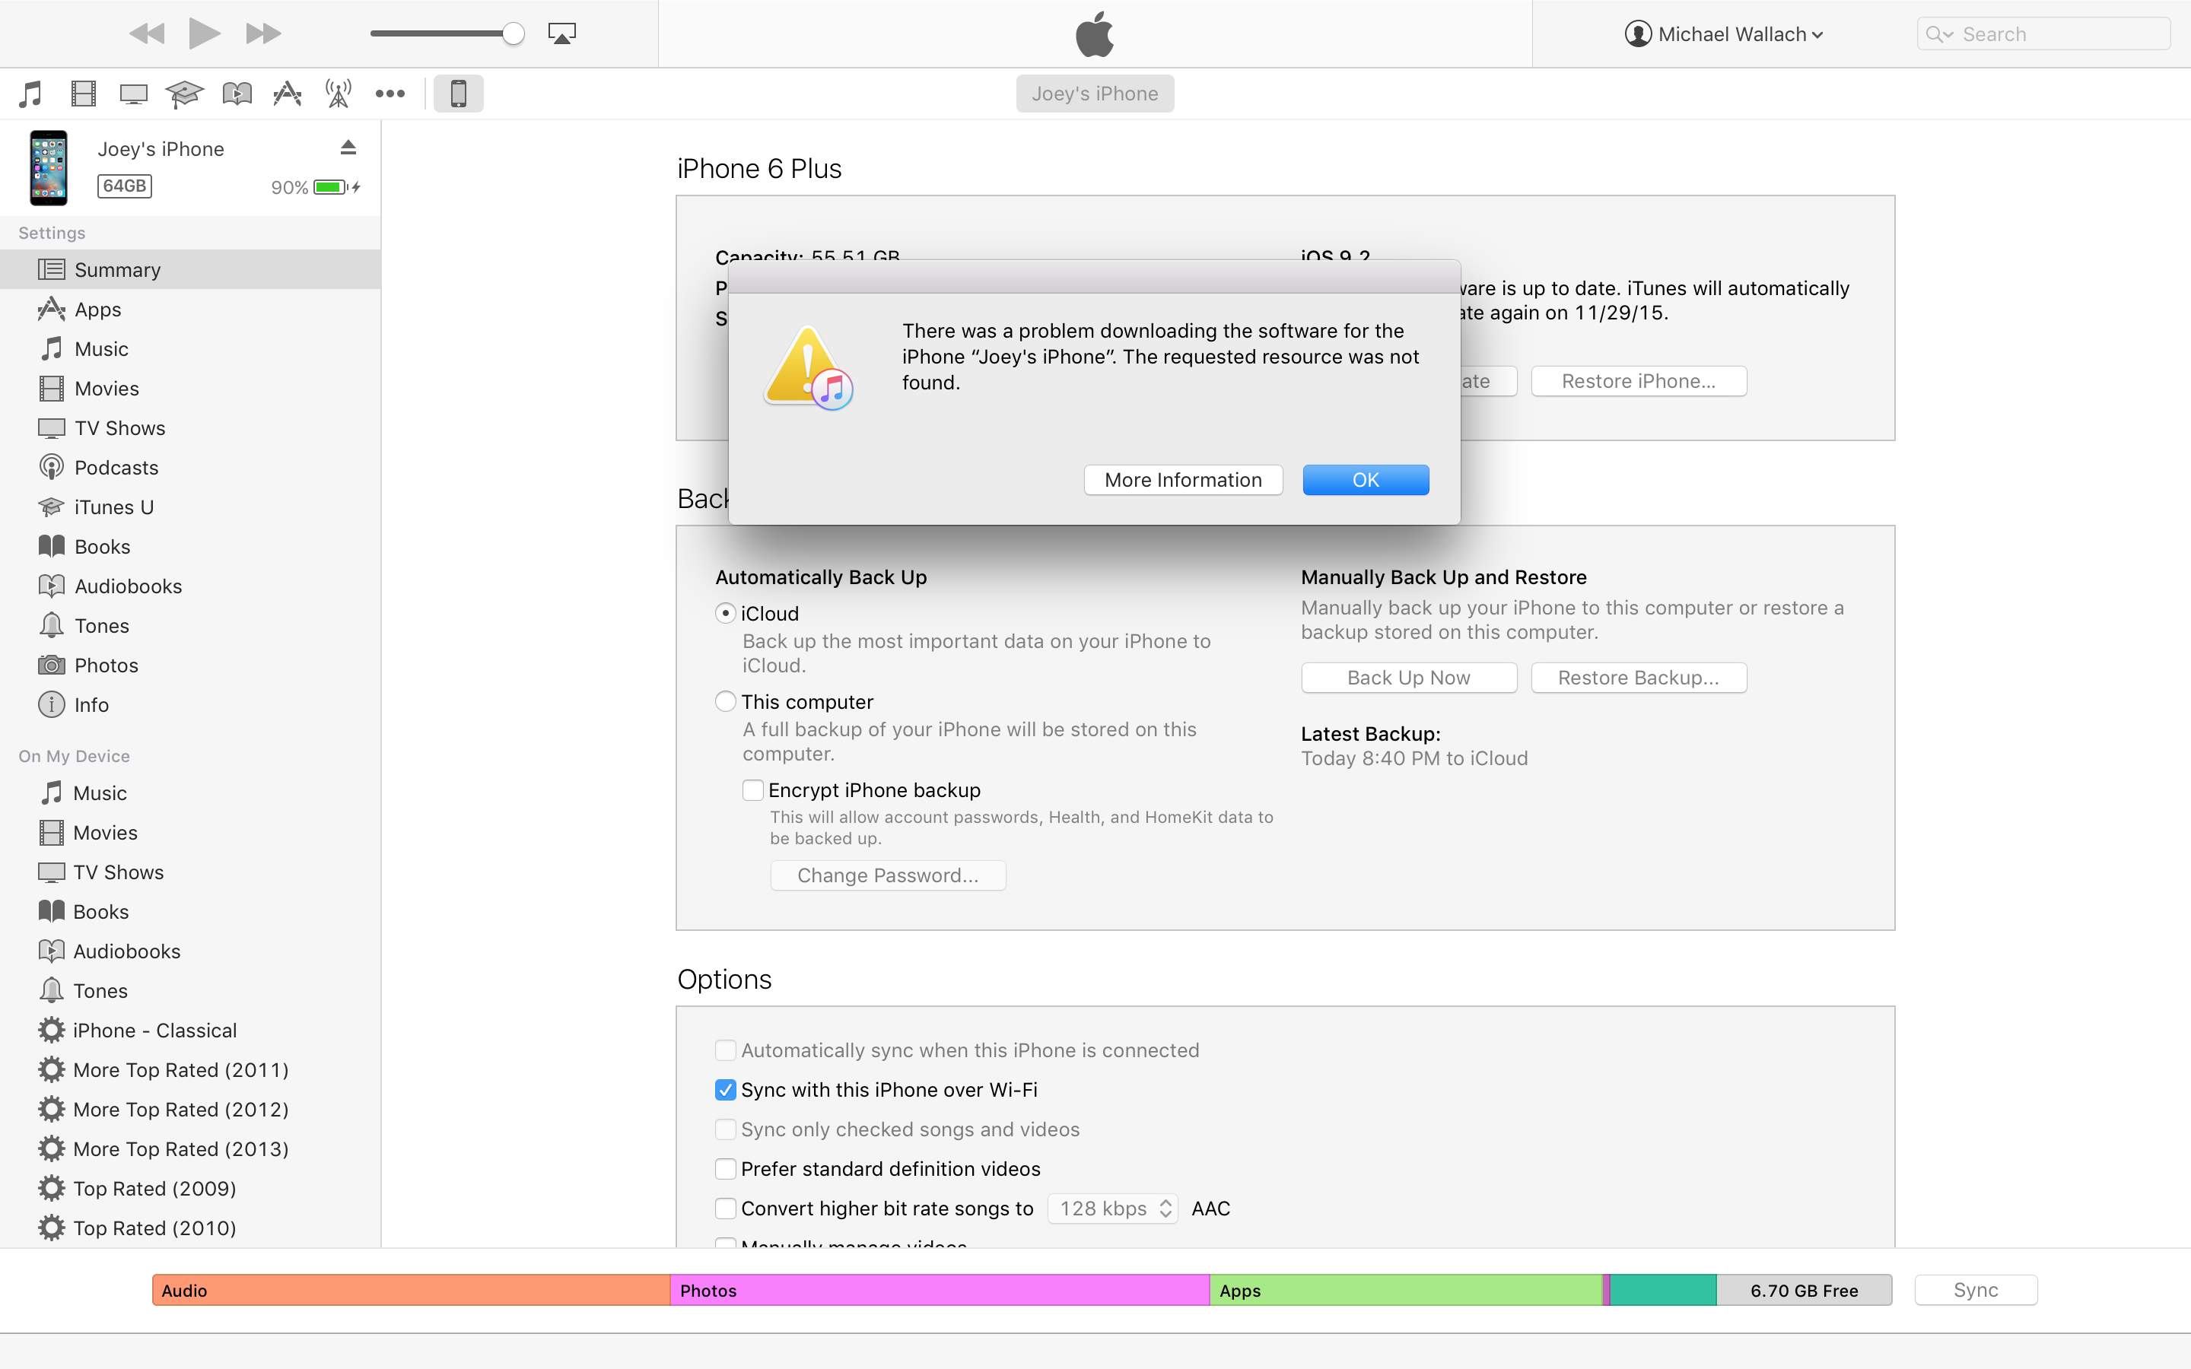
Task: Open the Audiobooks icon in toolbar
Action: click(x=237, y=94)
